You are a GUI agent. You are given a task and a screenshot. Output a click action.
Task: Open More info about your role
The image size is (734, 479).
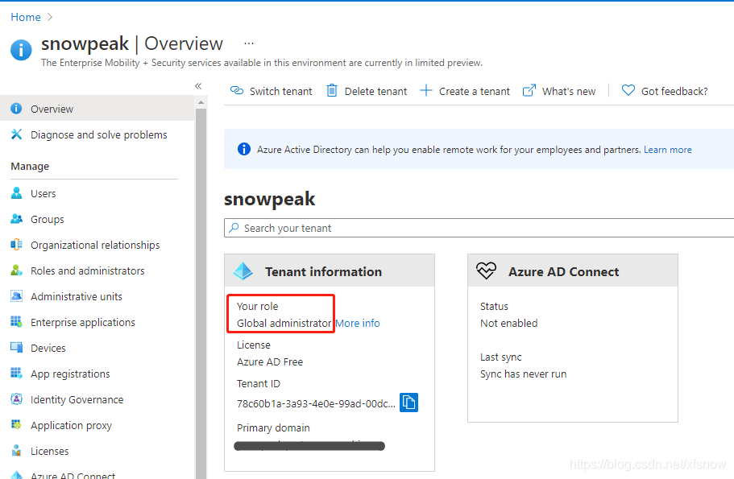tap(358, 323)
